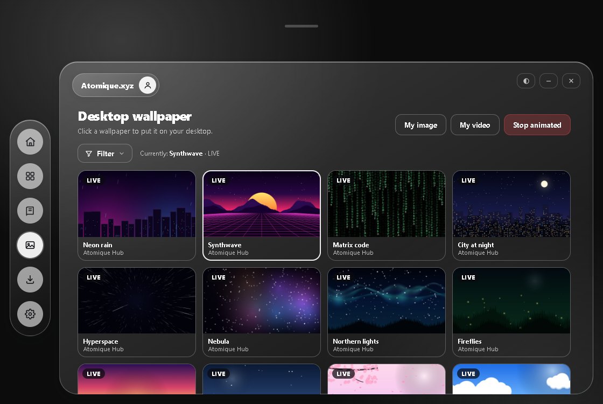Minimize the wallpaper window

click(549, 81)
